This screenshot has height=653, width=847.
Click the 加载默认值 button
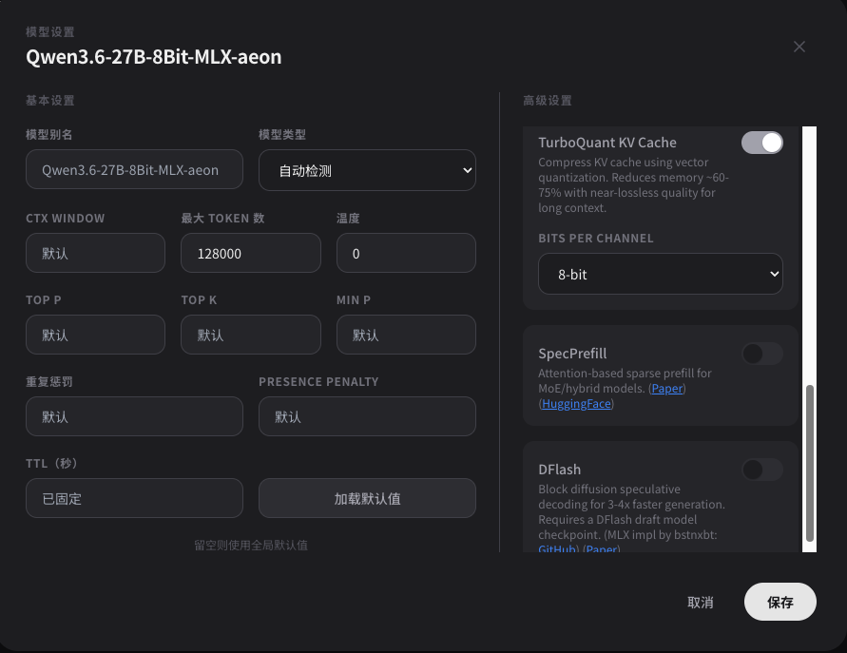coord(367,498)
